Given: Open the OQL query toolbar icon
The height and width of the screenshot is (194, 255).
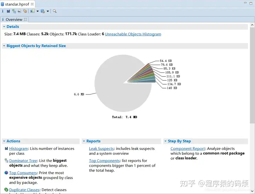Looking at the screenshot, I should tap(19, 11).
